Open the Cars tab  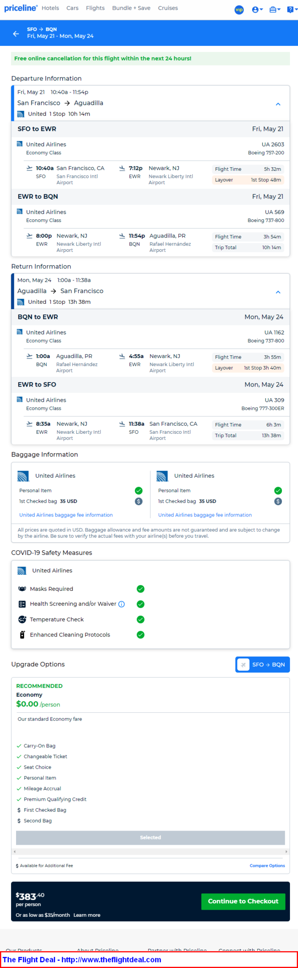tap(72, 8)
